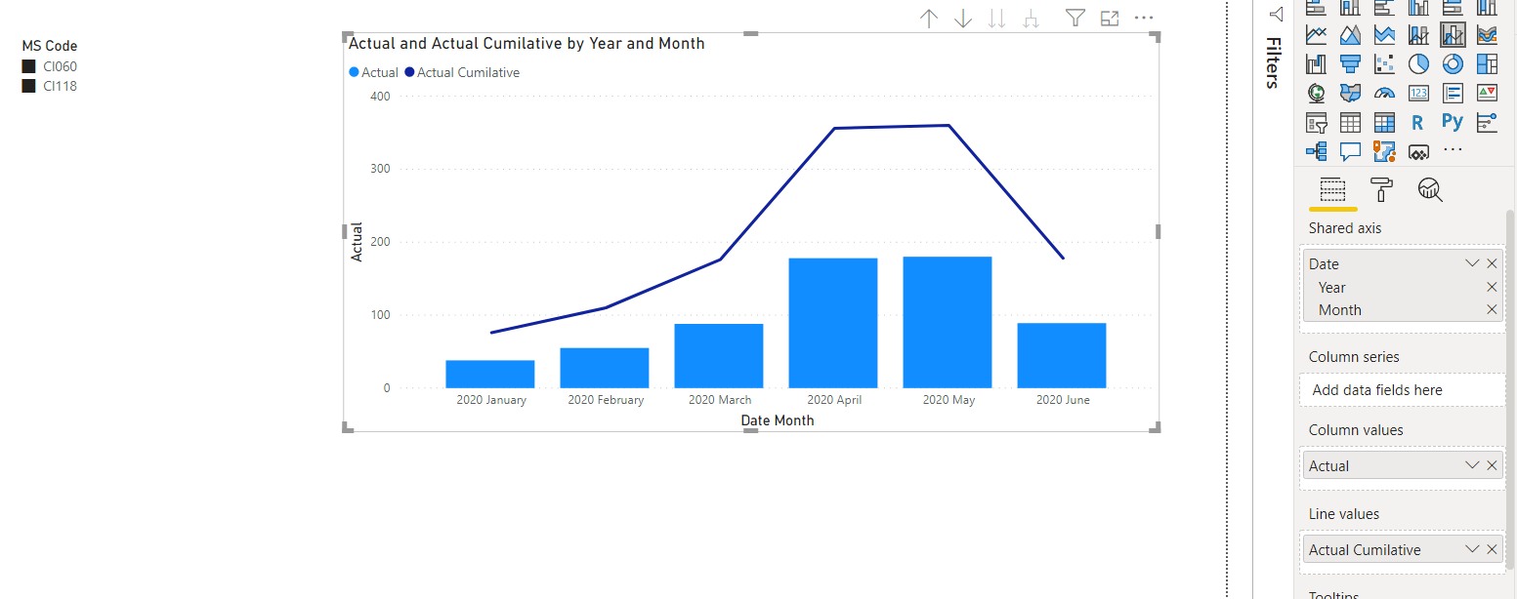The width and height of the screenshot is (1517, 599).
Task: Select the KPI visualization
Action: [1487, 94]
